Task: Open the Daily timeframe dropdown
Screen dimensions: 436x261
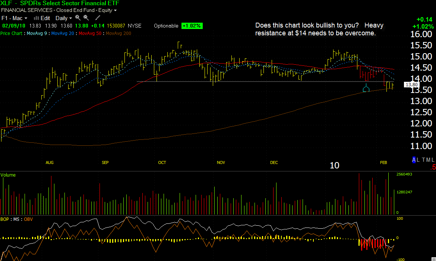Action: [64, 18]
